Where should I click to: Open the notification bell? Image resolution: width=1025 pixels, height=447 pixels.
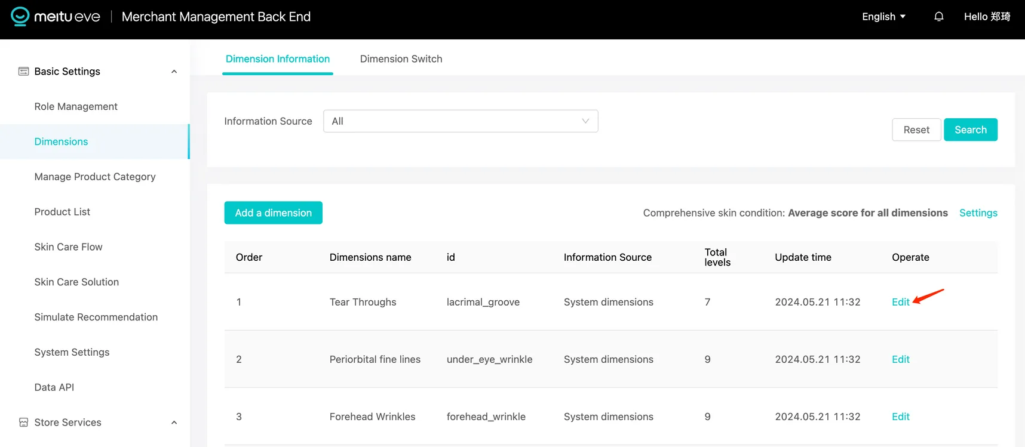coord(939,17)
